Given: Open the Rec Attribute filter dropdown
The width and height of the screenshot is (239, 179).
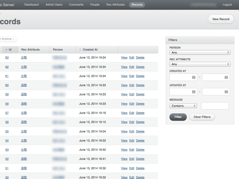Looking at the screenshot, I should point(200,64).
